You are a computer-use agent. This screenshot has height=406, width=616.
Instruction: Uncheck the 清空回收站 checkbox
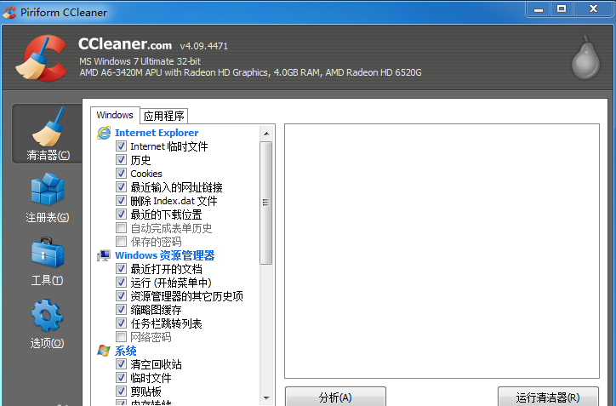point(121,364)
